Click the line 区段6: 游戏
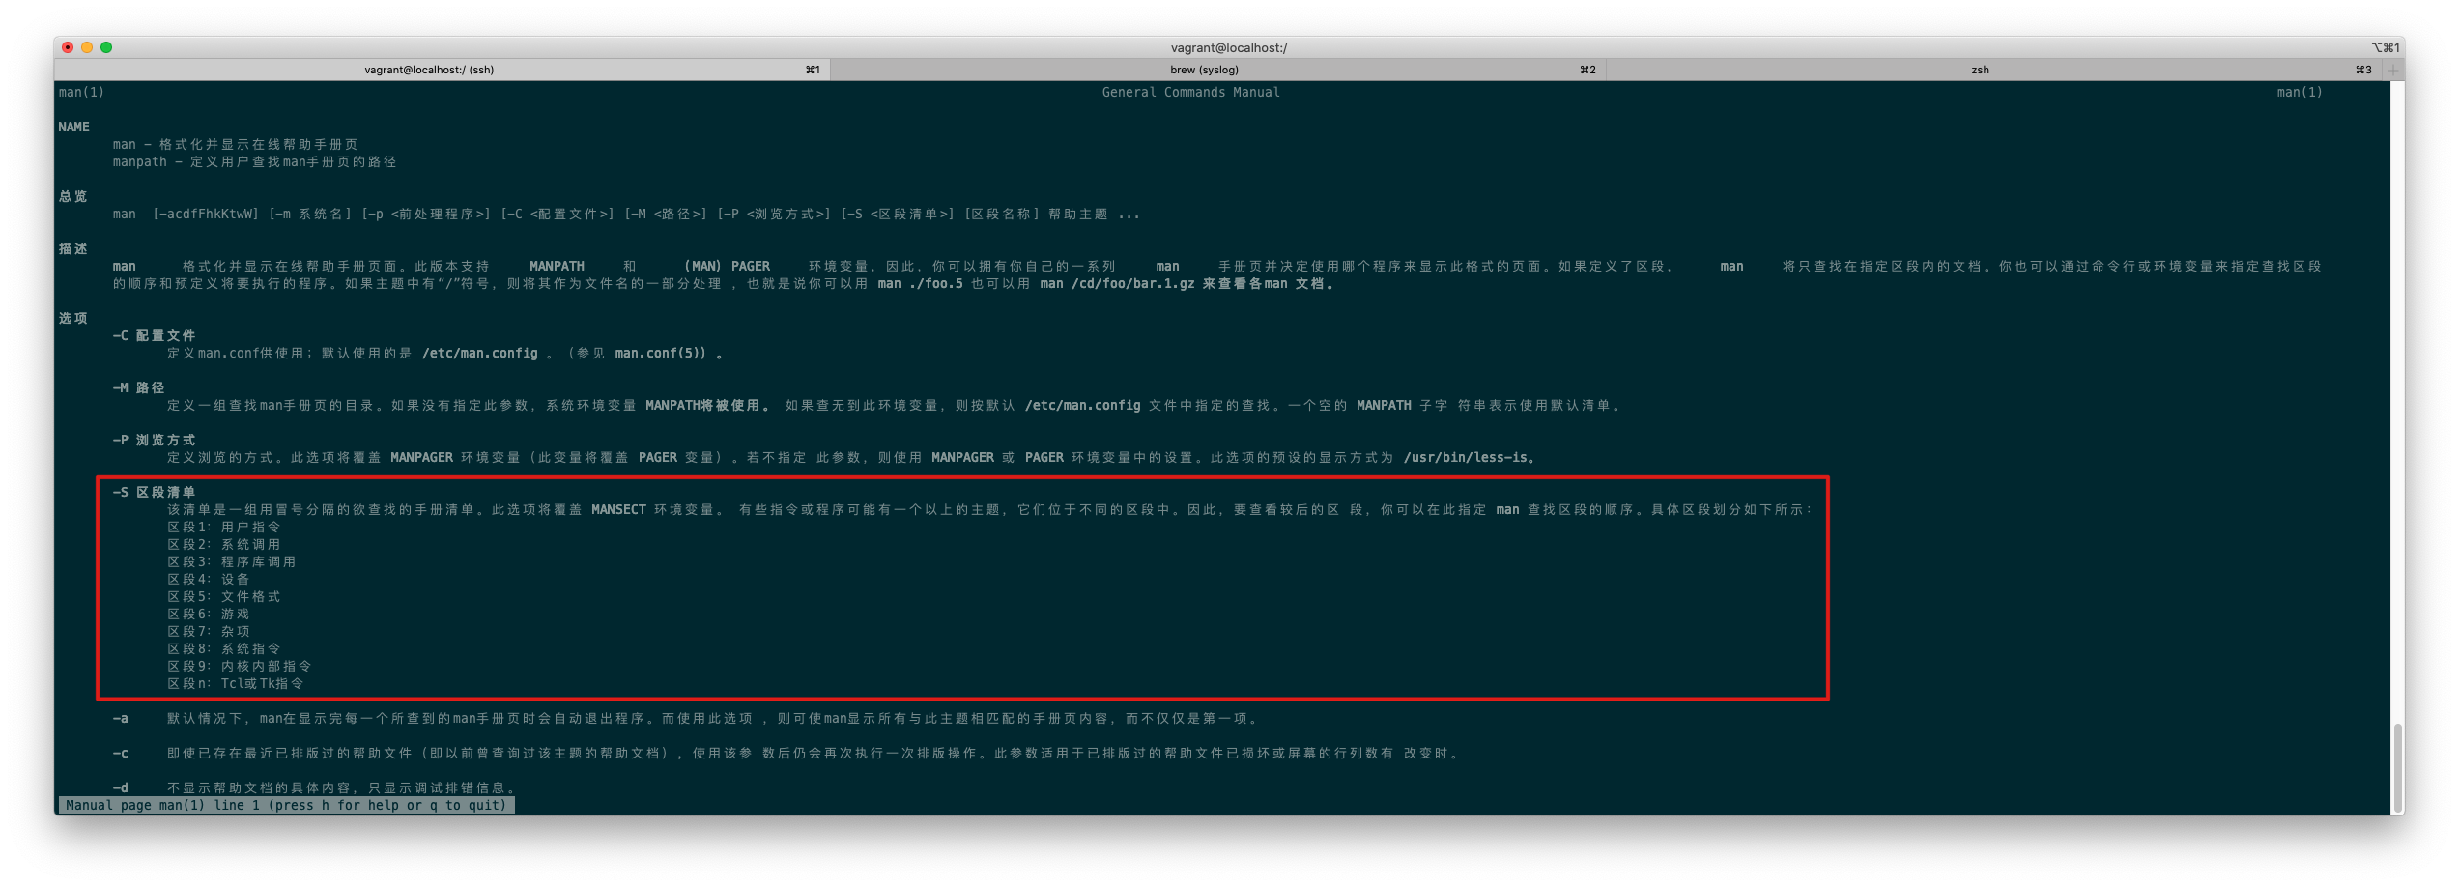 tap(209, 614)
